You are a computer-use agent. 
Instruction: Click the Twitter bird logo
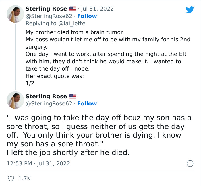190,9
